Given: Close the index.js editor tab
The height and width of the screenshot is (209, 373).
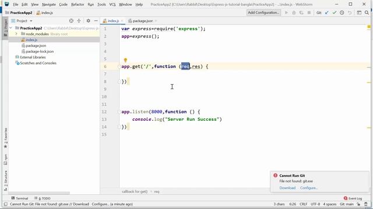Looking at the screenshot, I should pyautogui.click(x=122, y=21).
